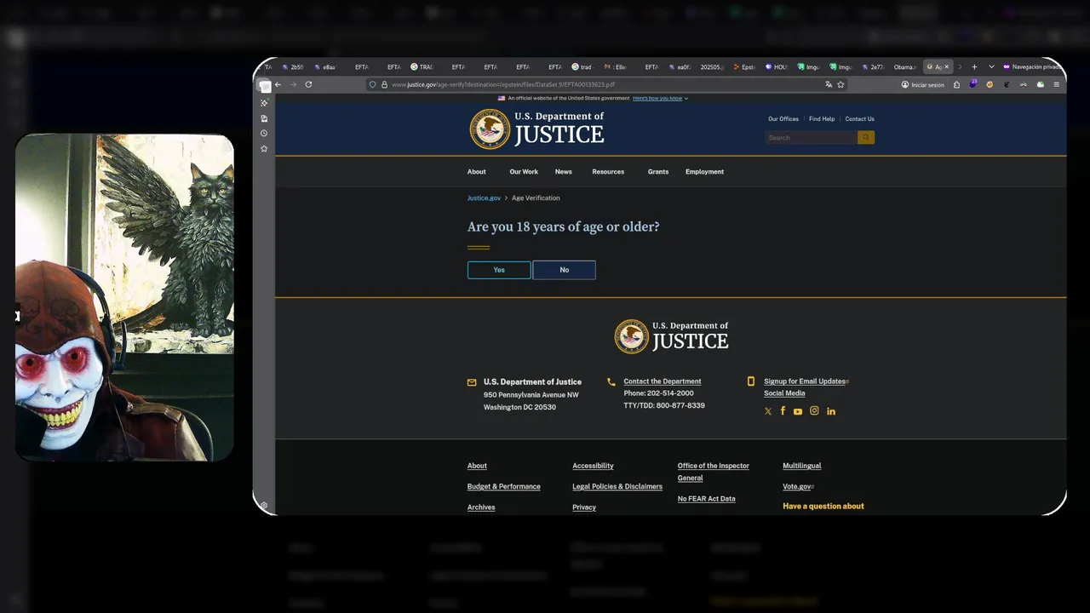This screenshot has height=613, width=1090.
Task: Open history clock icon in sidebar
Action: [x=264, y=133]
